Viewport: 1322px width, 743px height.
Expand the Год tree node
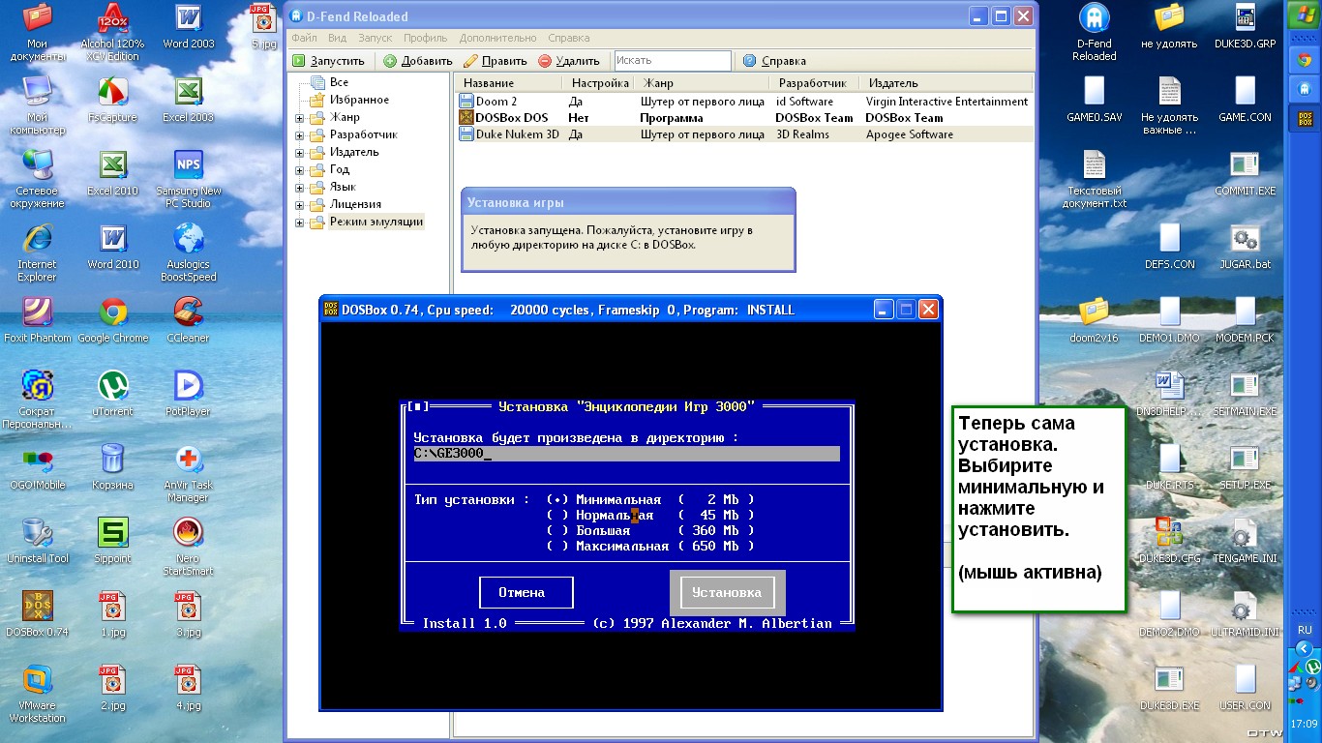tap(300, 170)
